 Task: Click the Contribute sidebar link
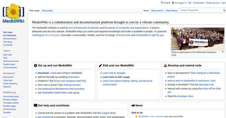pos(8,45)
